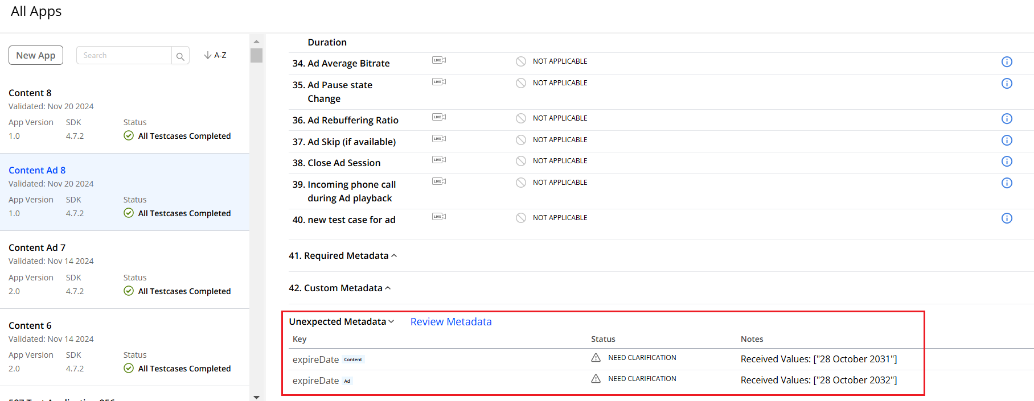Image resolution: width=1034 pixels, height=401 pixels.
Task: Click not-applicable icon for Ad Pause state Change
Action: point(521,83)
